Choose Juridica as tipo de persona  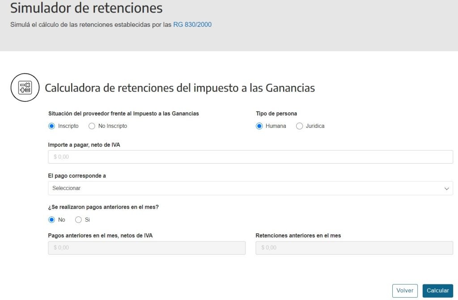tap(299, 126)
